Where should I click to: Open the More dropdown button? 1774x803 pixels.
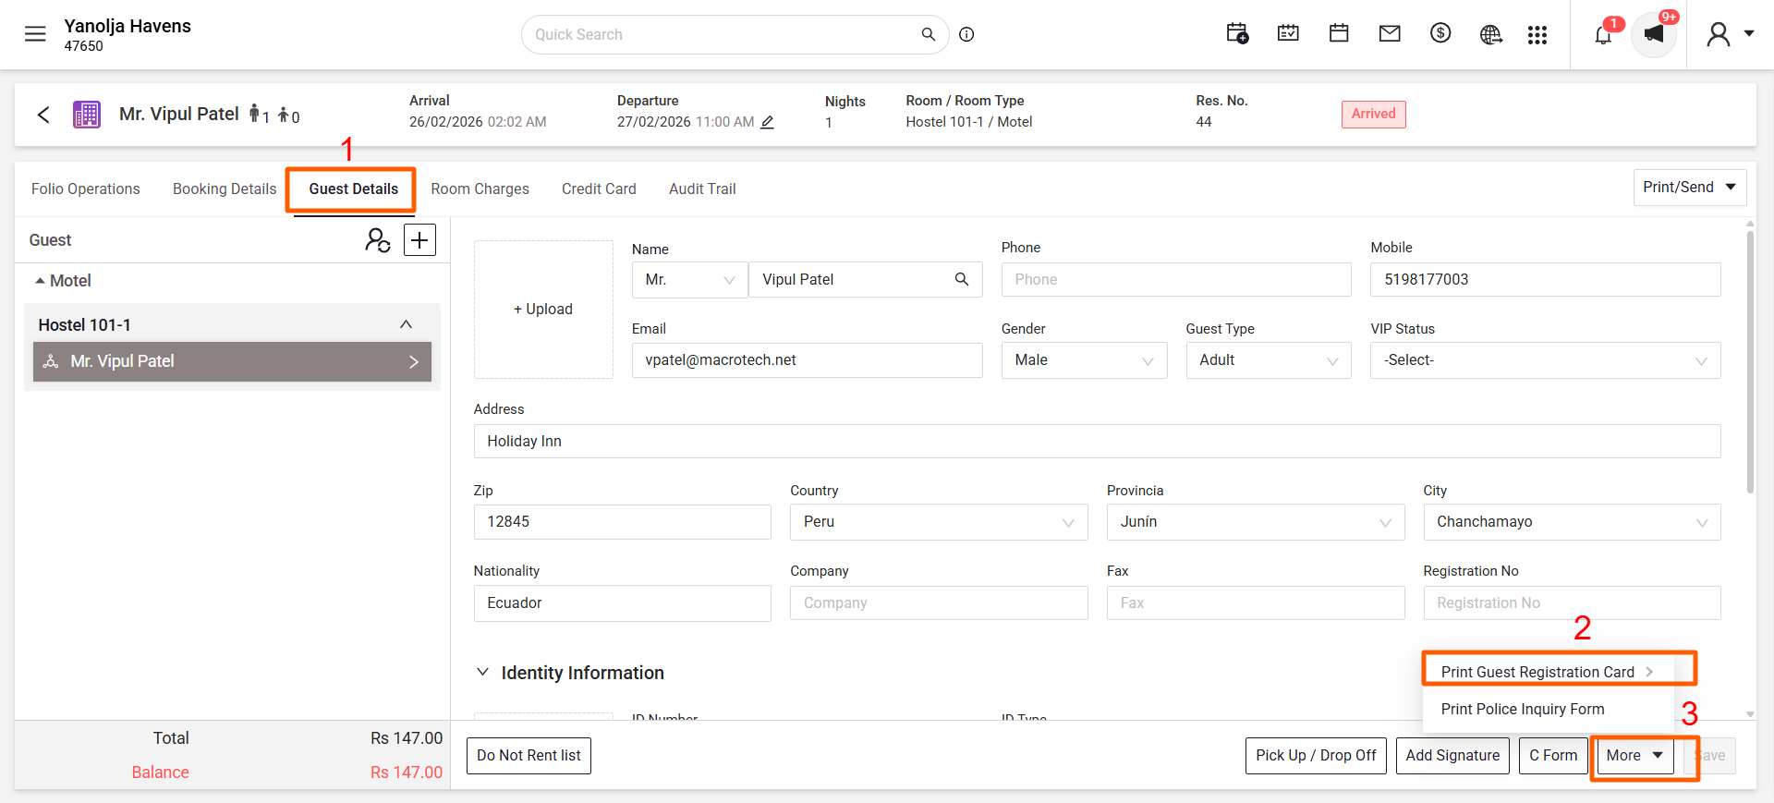point(1635,756)
